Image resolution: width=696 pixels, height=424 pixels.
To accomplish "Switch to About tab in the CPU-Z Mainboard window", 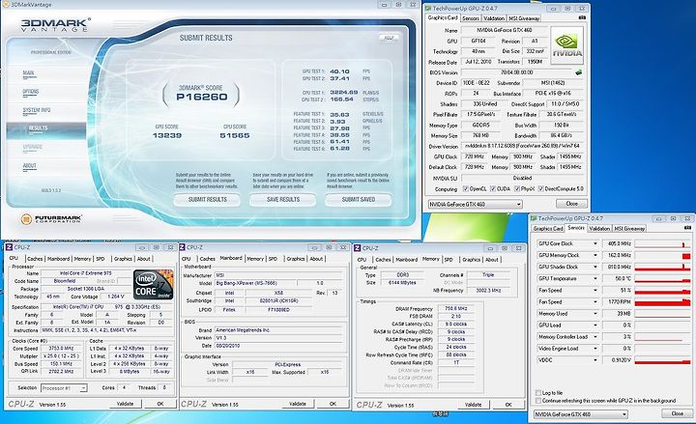I will tap(316, 259).
